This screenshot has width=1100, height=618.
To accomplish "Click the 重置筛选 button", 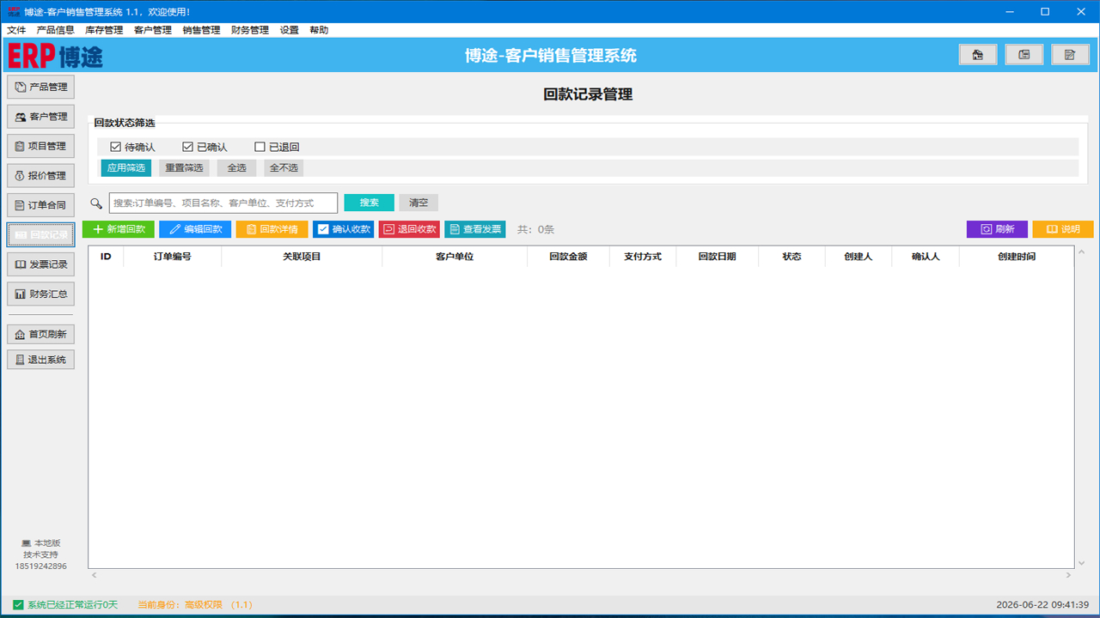I will [x=184, y=168].
